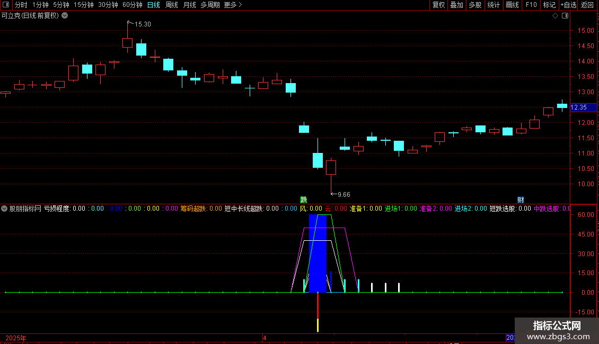Click the red-yellow signal bar below zero
Viewport: 599px width, 344px height.
click(x=318, y=312)
